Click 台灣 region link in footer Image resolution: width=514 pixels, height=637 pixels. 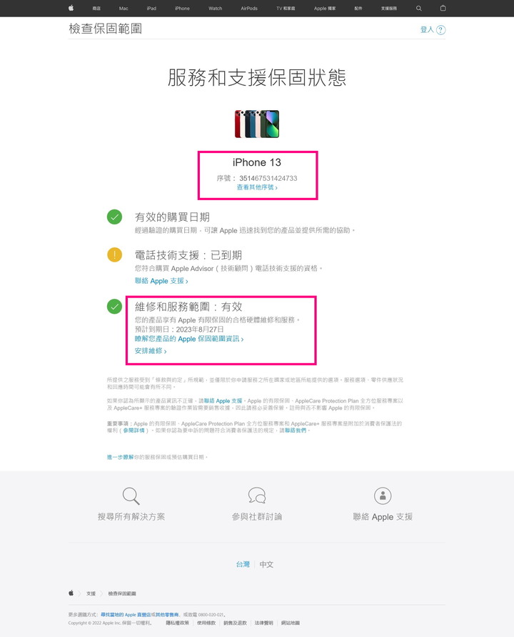243,564
